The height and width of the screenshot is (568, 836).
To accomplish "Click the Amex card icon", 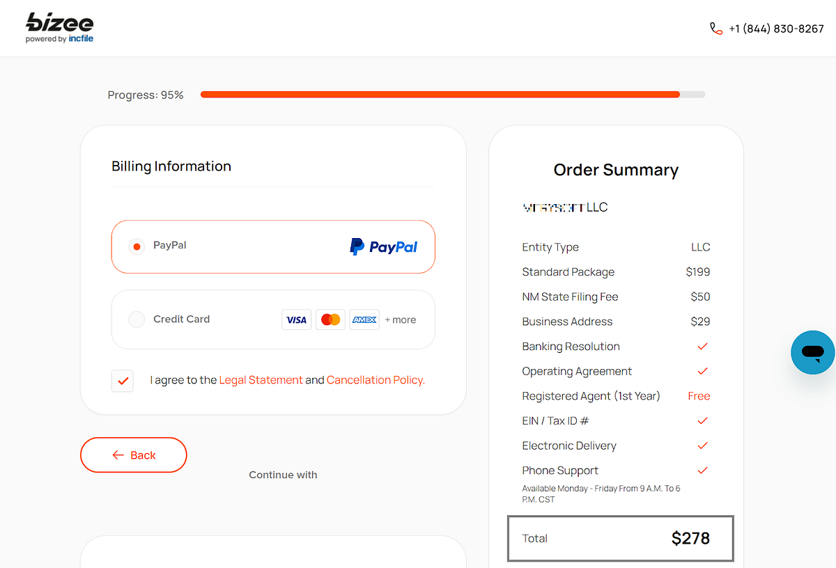I will (x=364, y=319).
